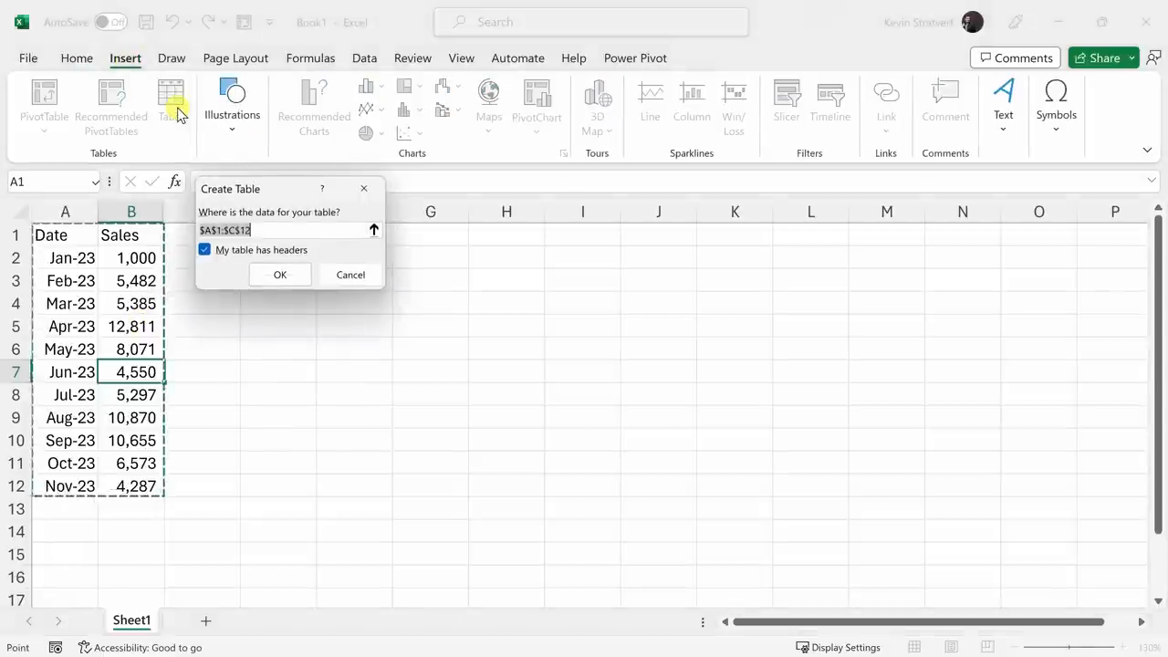Close the Create Table dialog

(x=364, y=189)
